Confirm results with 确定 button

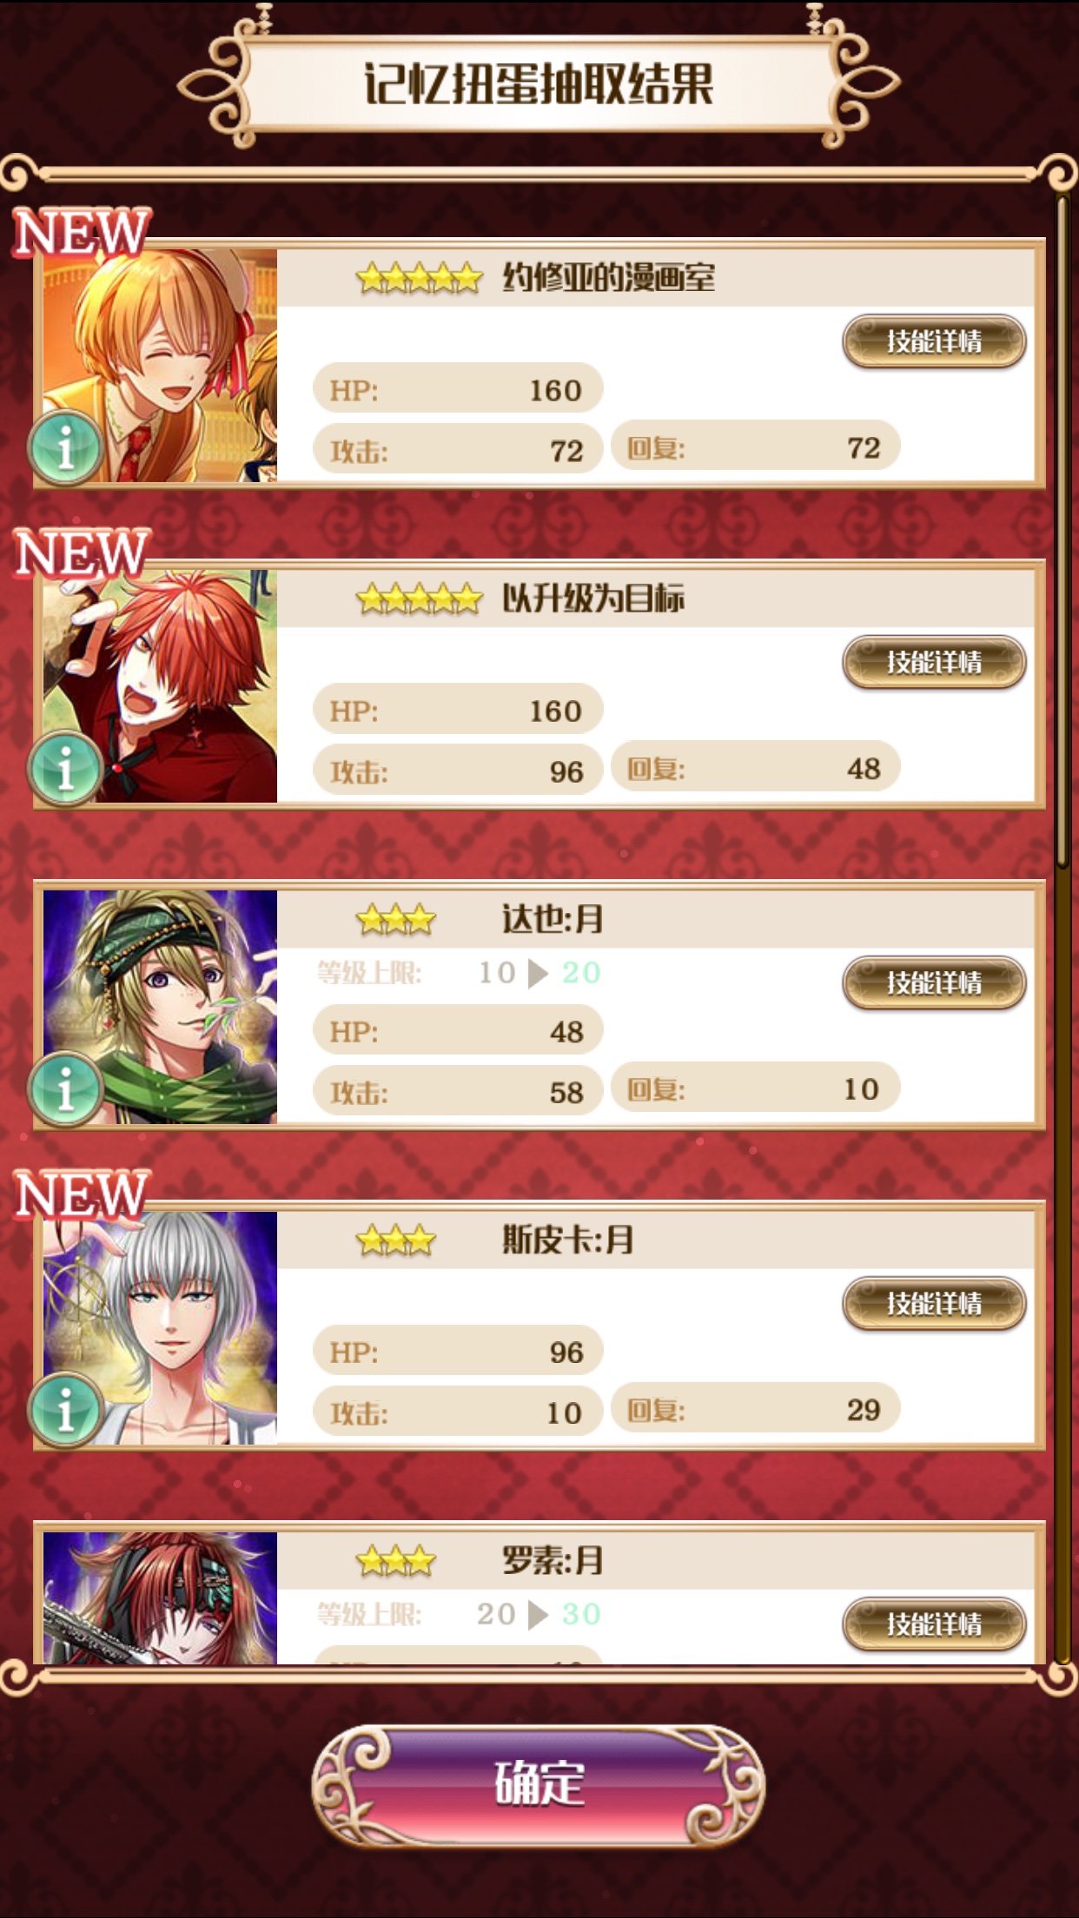click(539, 1785)
